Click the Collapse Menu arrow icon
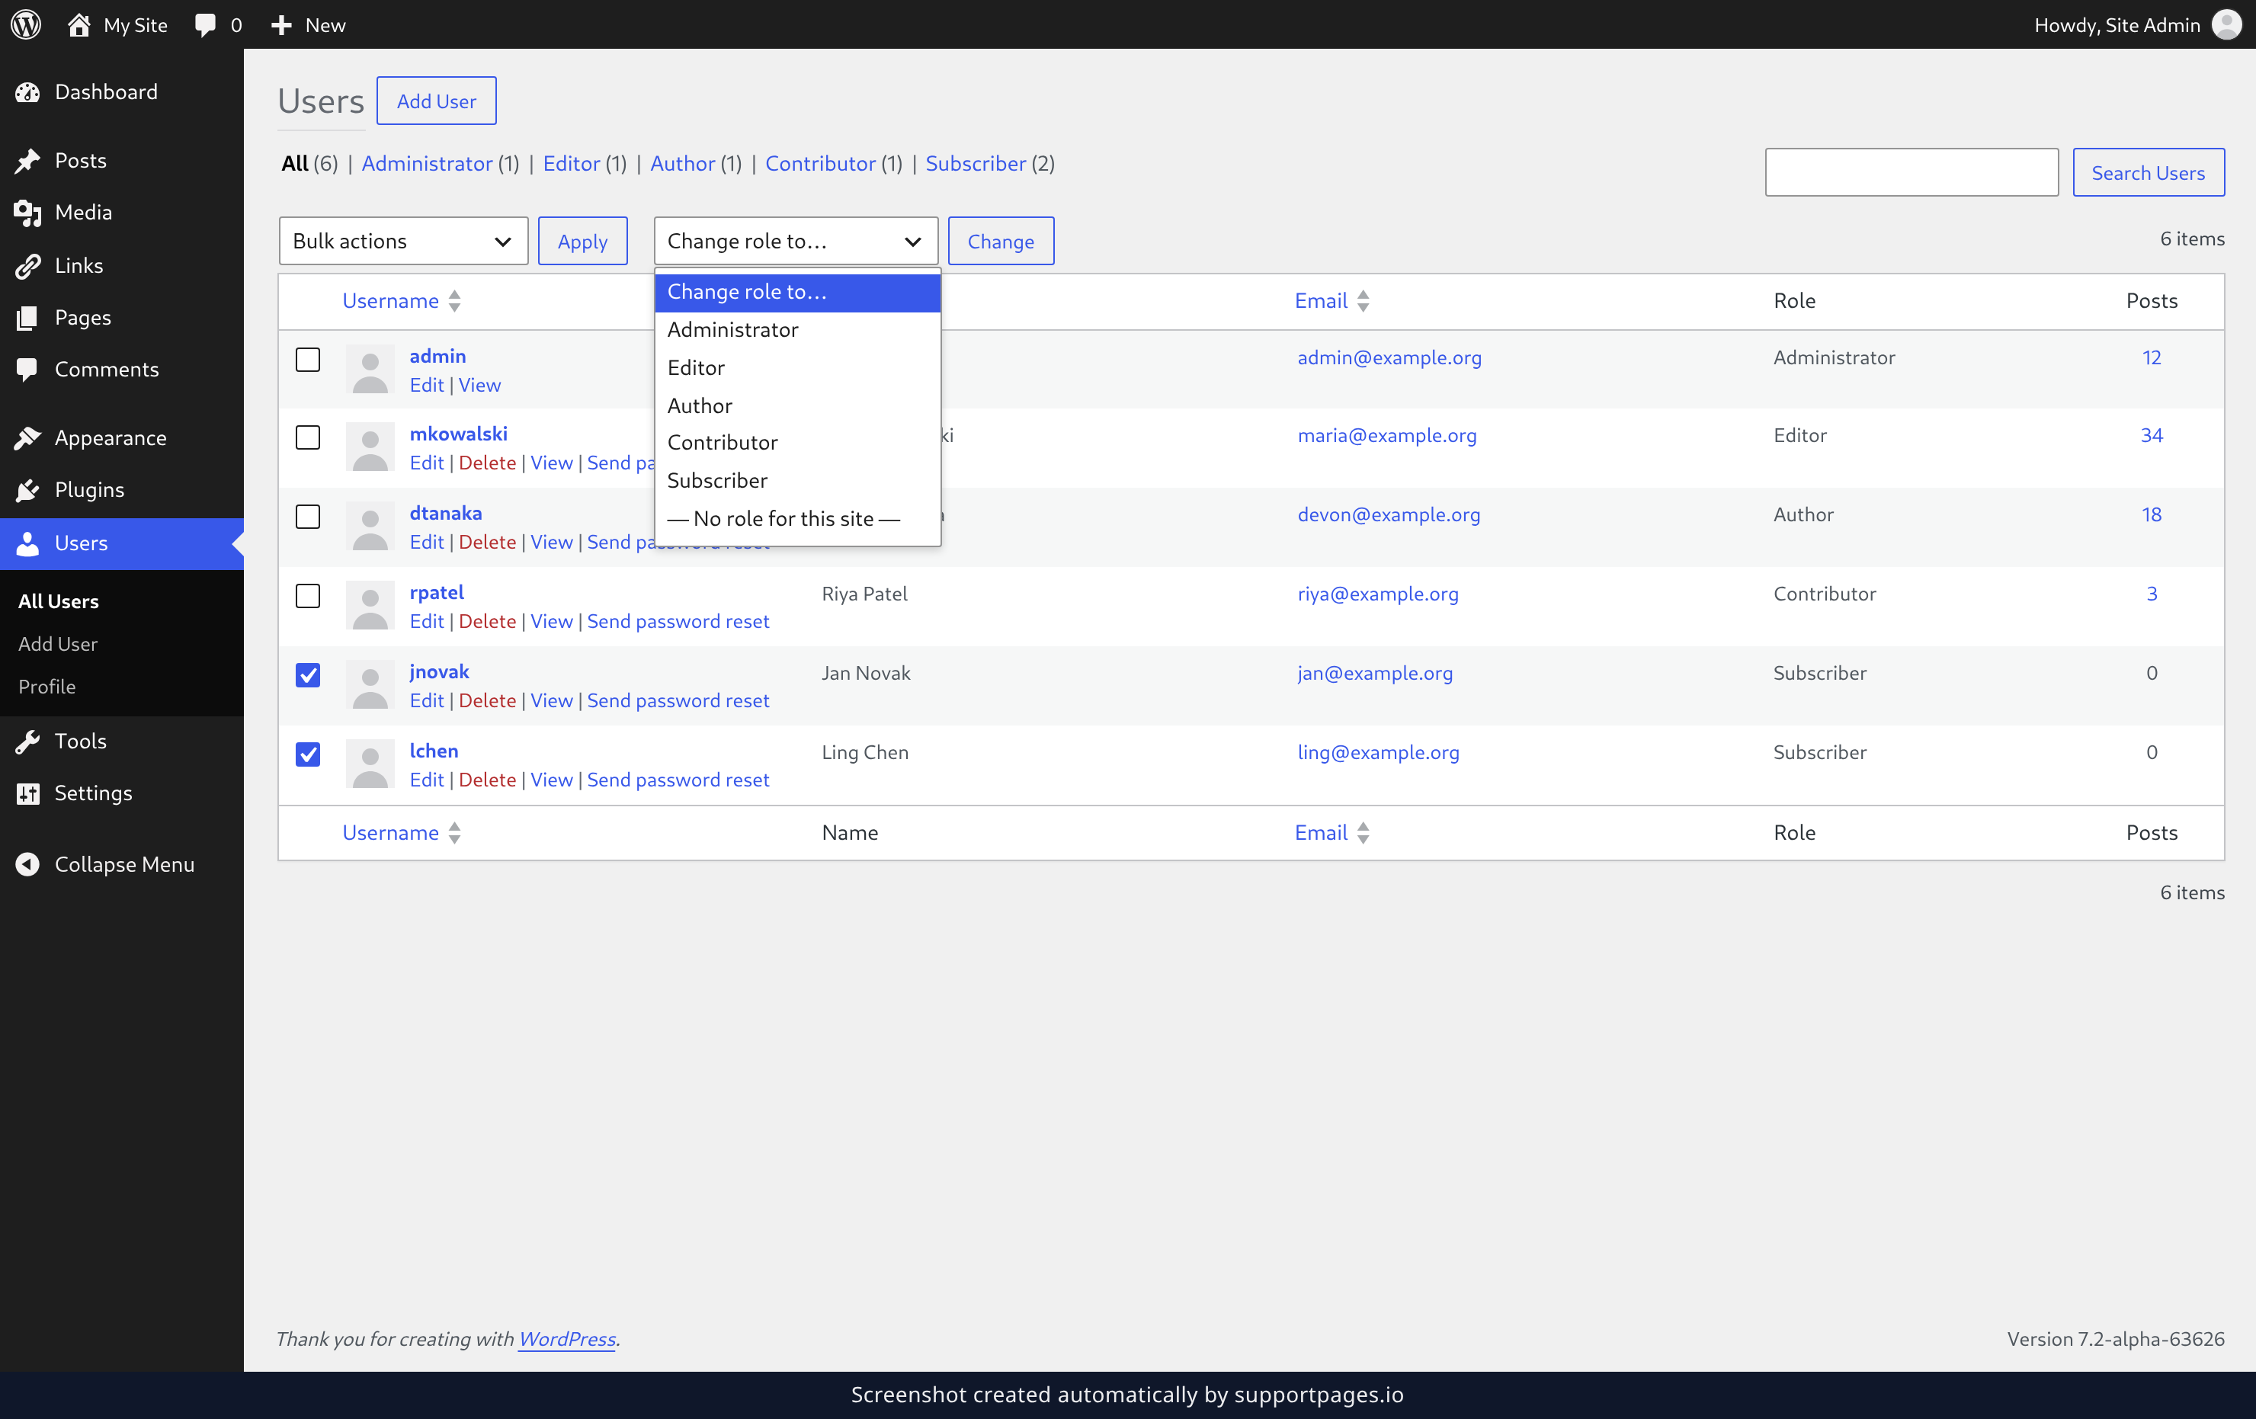This screenshot has width=2256, height=1419. tap(28, 863)
